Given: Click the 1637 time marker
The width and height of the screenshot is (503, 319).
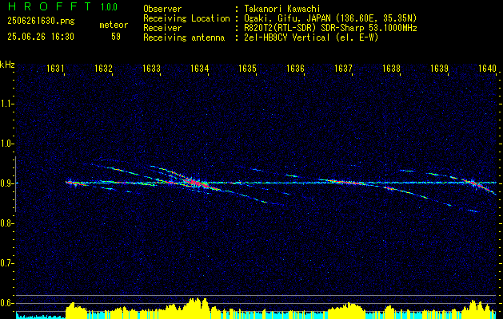Looking at the screenshot, I should 343,68.
